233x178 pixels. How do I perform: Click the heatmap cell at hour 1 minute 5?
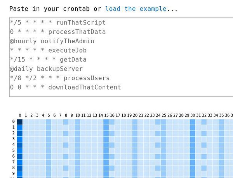coord(49,128)
